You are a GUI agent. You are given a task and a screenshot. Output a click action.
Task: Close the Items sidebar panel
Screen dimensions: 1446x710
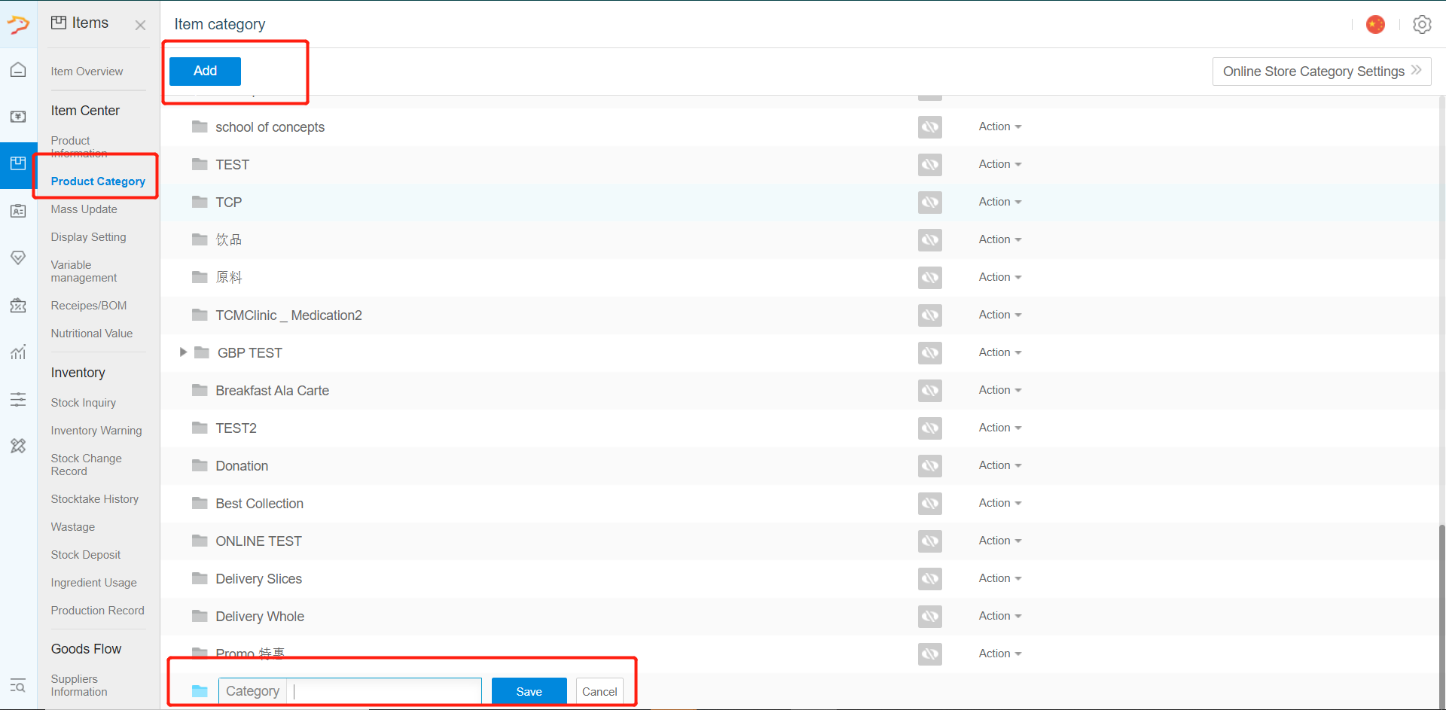coord(140,25)
